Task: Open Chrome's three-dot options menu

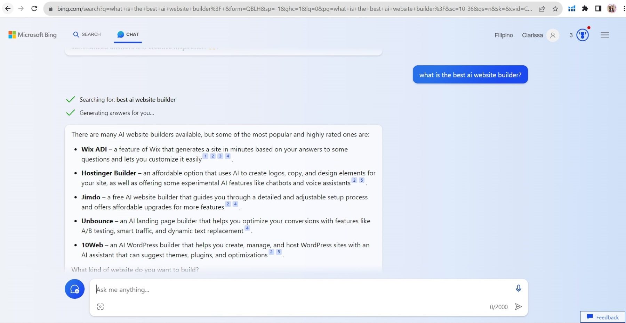Action: (x=623, y=8)
